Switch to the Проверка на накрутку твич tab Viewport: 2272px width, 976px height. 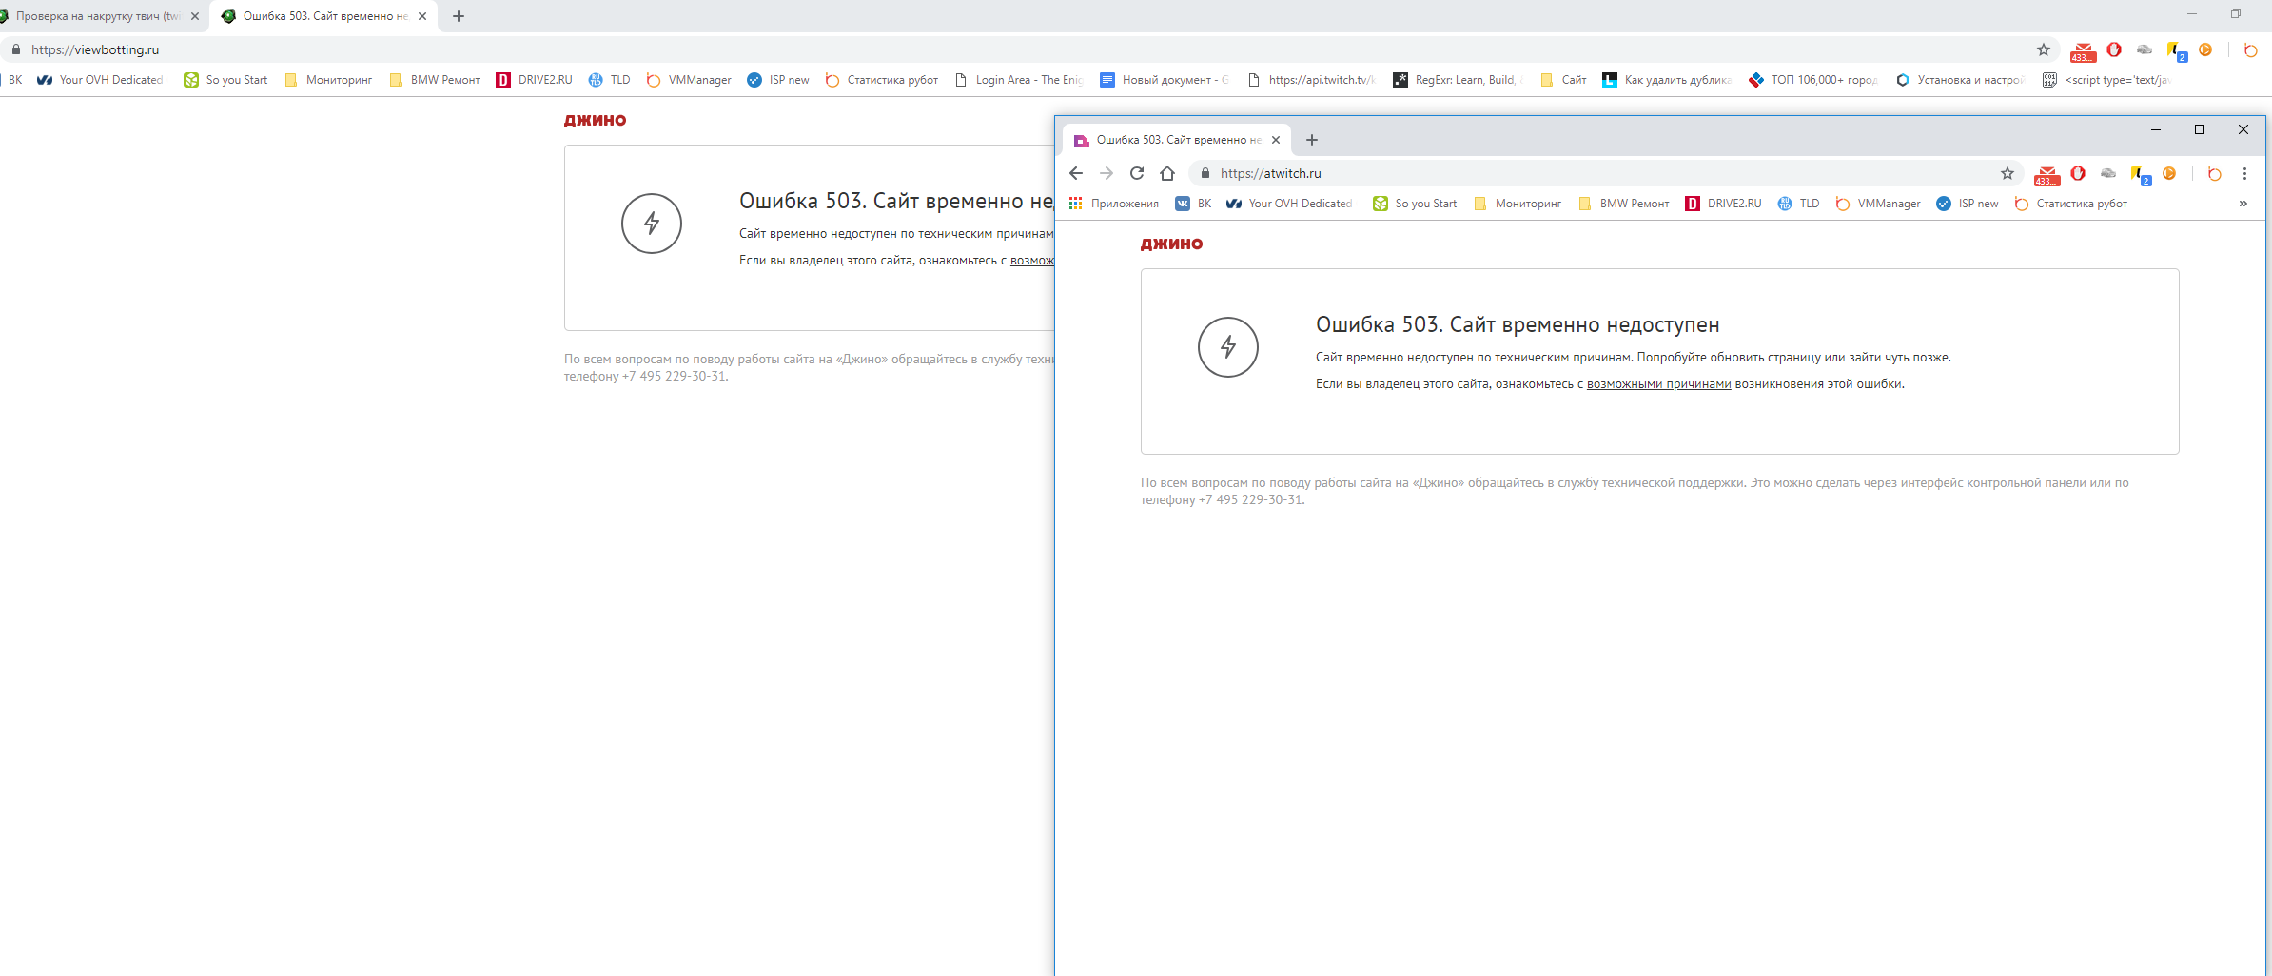tap(95, 16)
